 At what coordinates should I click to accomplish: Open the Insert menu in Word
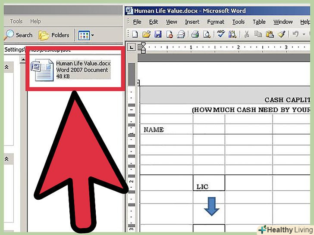pyautogui.click(x=192, y=22)
